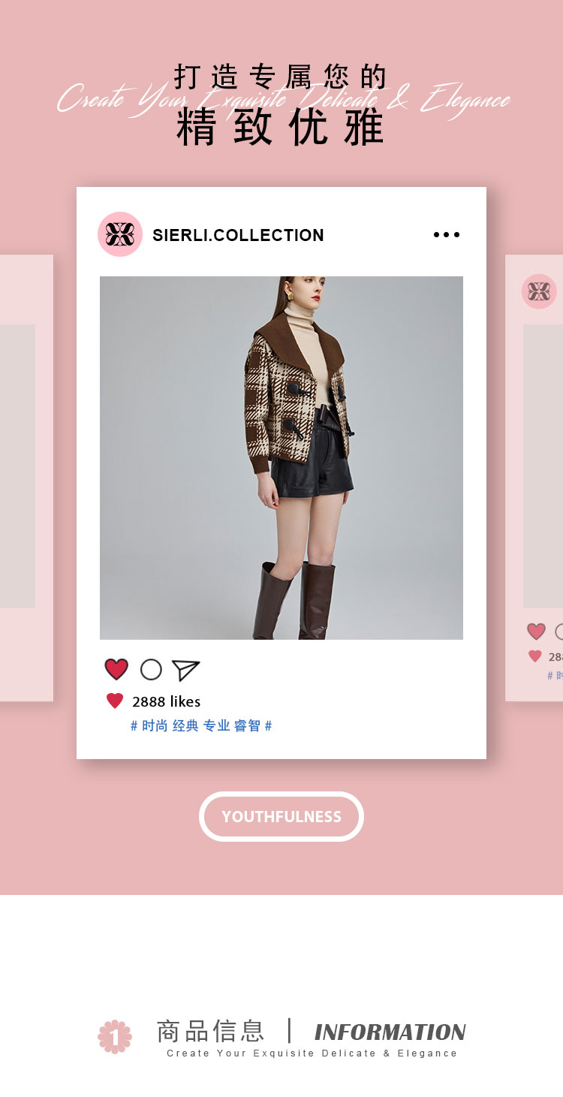Click the hashtag line 时尚 经典 专业 睿智
The image size is (563, 1097).
tap(201, 726)
